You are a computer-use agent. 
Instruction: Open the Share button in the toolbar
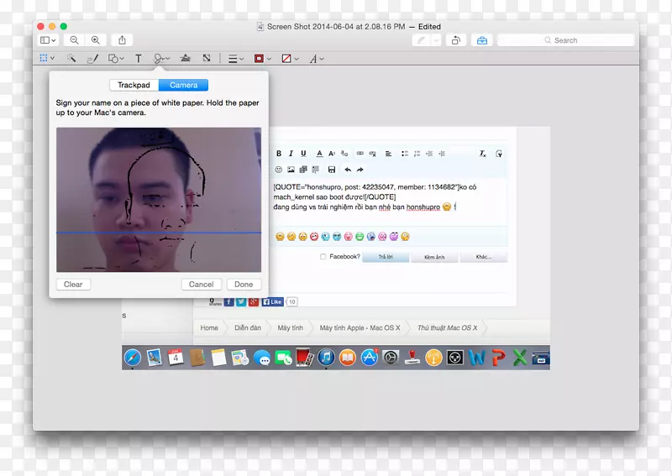[x=123, y=40]
